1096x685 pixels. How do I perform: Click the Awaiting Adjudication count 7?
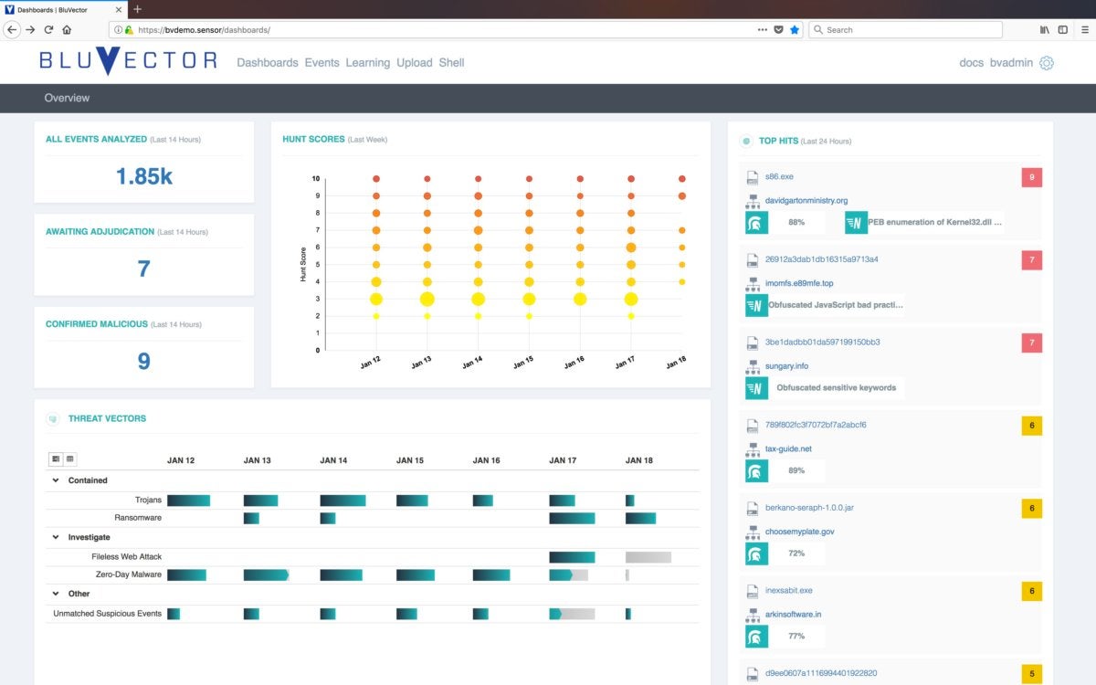(143, 269)
